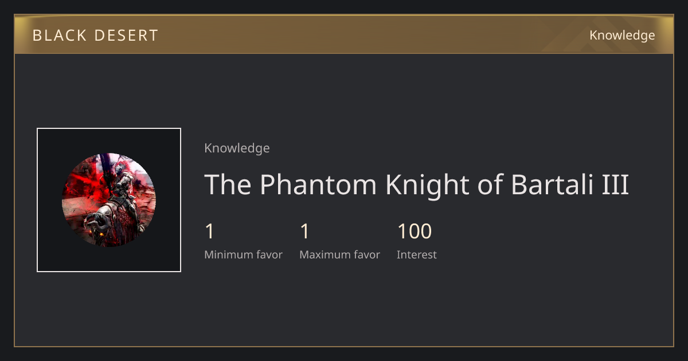Select the Minimum favor value 1
688x361 pixels.
210,232
